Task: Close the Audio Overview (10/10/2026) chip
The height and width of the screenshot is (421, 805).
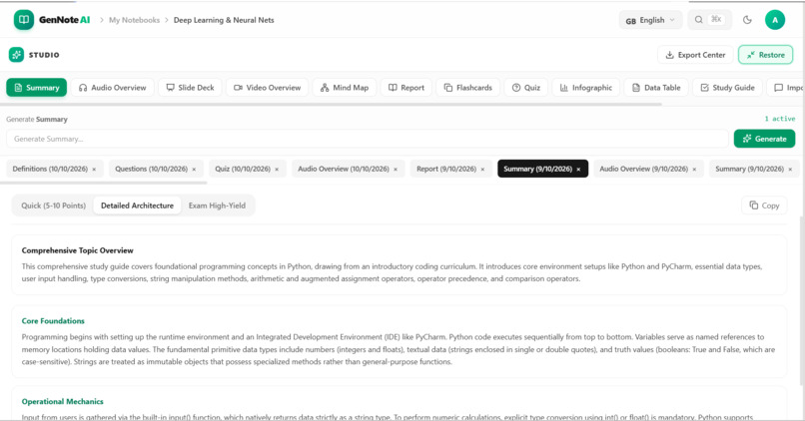Action: point(396,170)
